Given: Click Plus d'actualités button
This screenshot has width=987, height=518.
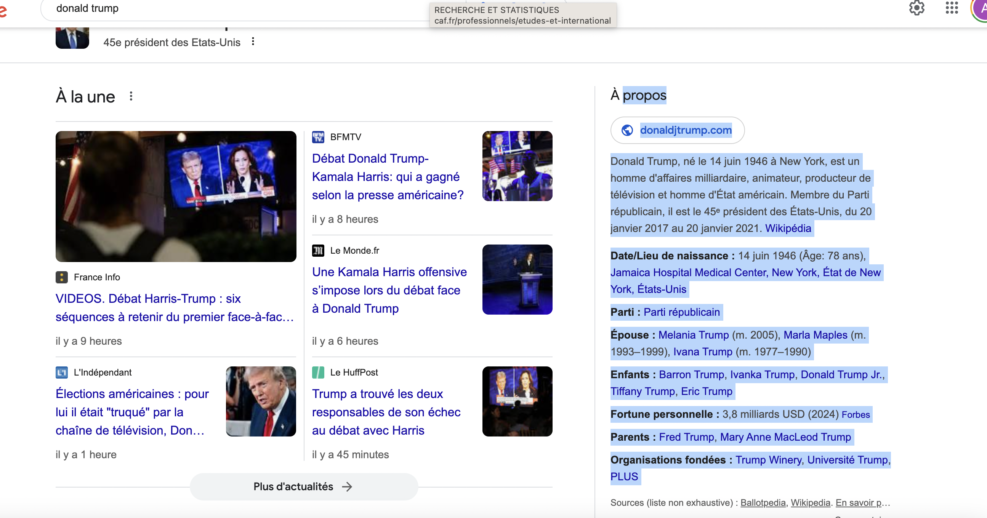Looking at the screenshot, I should tap(303, 487).
